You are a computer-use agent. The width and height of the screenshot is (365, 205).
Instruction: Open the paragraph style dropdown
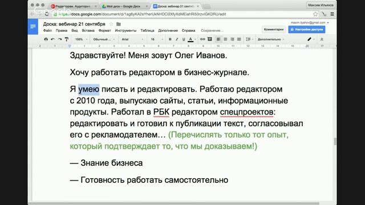click(x=104, y=39)
